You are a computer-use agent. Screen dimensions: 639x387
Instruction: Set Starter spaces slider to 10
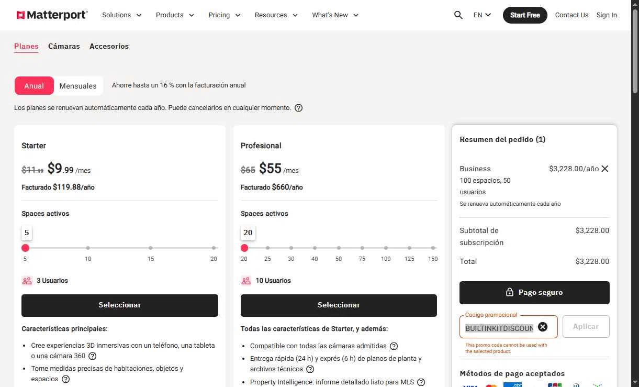[88, 248]
